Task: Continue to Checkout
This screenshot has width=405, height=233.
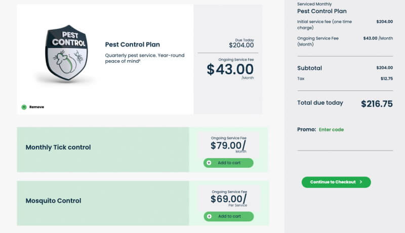Action: tap(336, 182)
